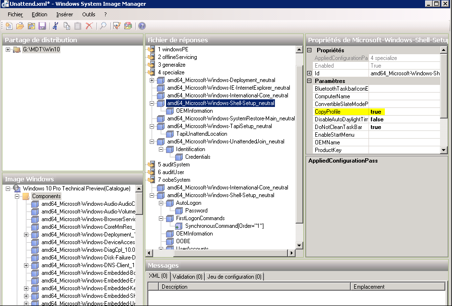
Task: Open Find with the magnifier icon
Action: pyautogui.click(x=103, y=26)
